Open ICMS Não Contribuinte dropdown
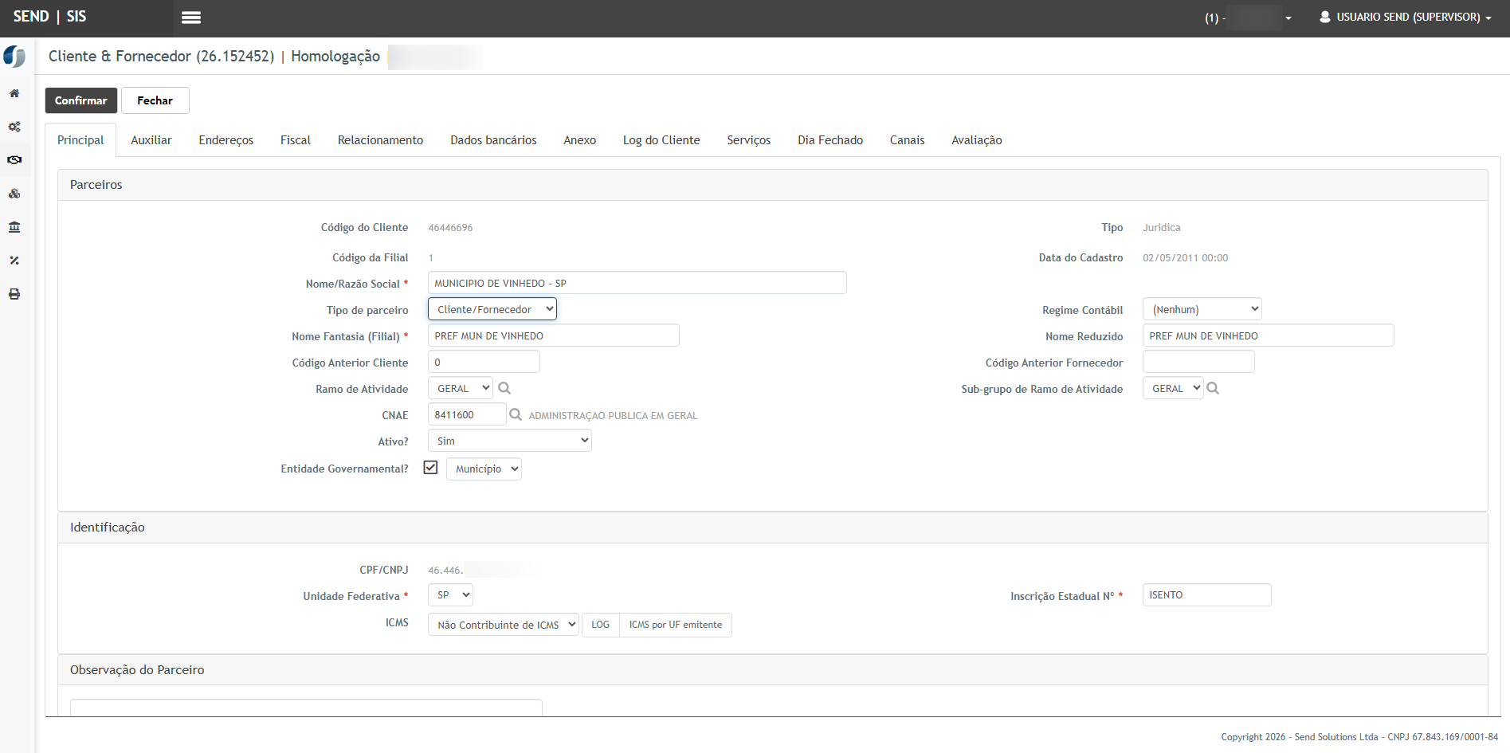 pyautogui.click(x=504, y=625)
